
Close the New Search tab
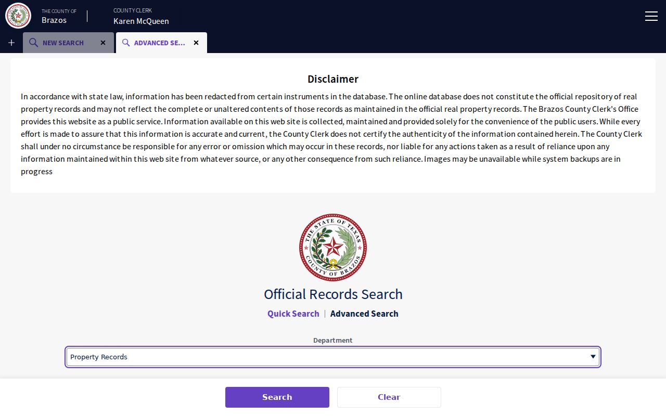[x=103, y=43]
